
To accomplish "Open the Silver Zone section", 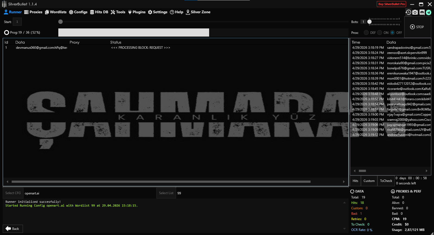I will [x=198, y=12].
